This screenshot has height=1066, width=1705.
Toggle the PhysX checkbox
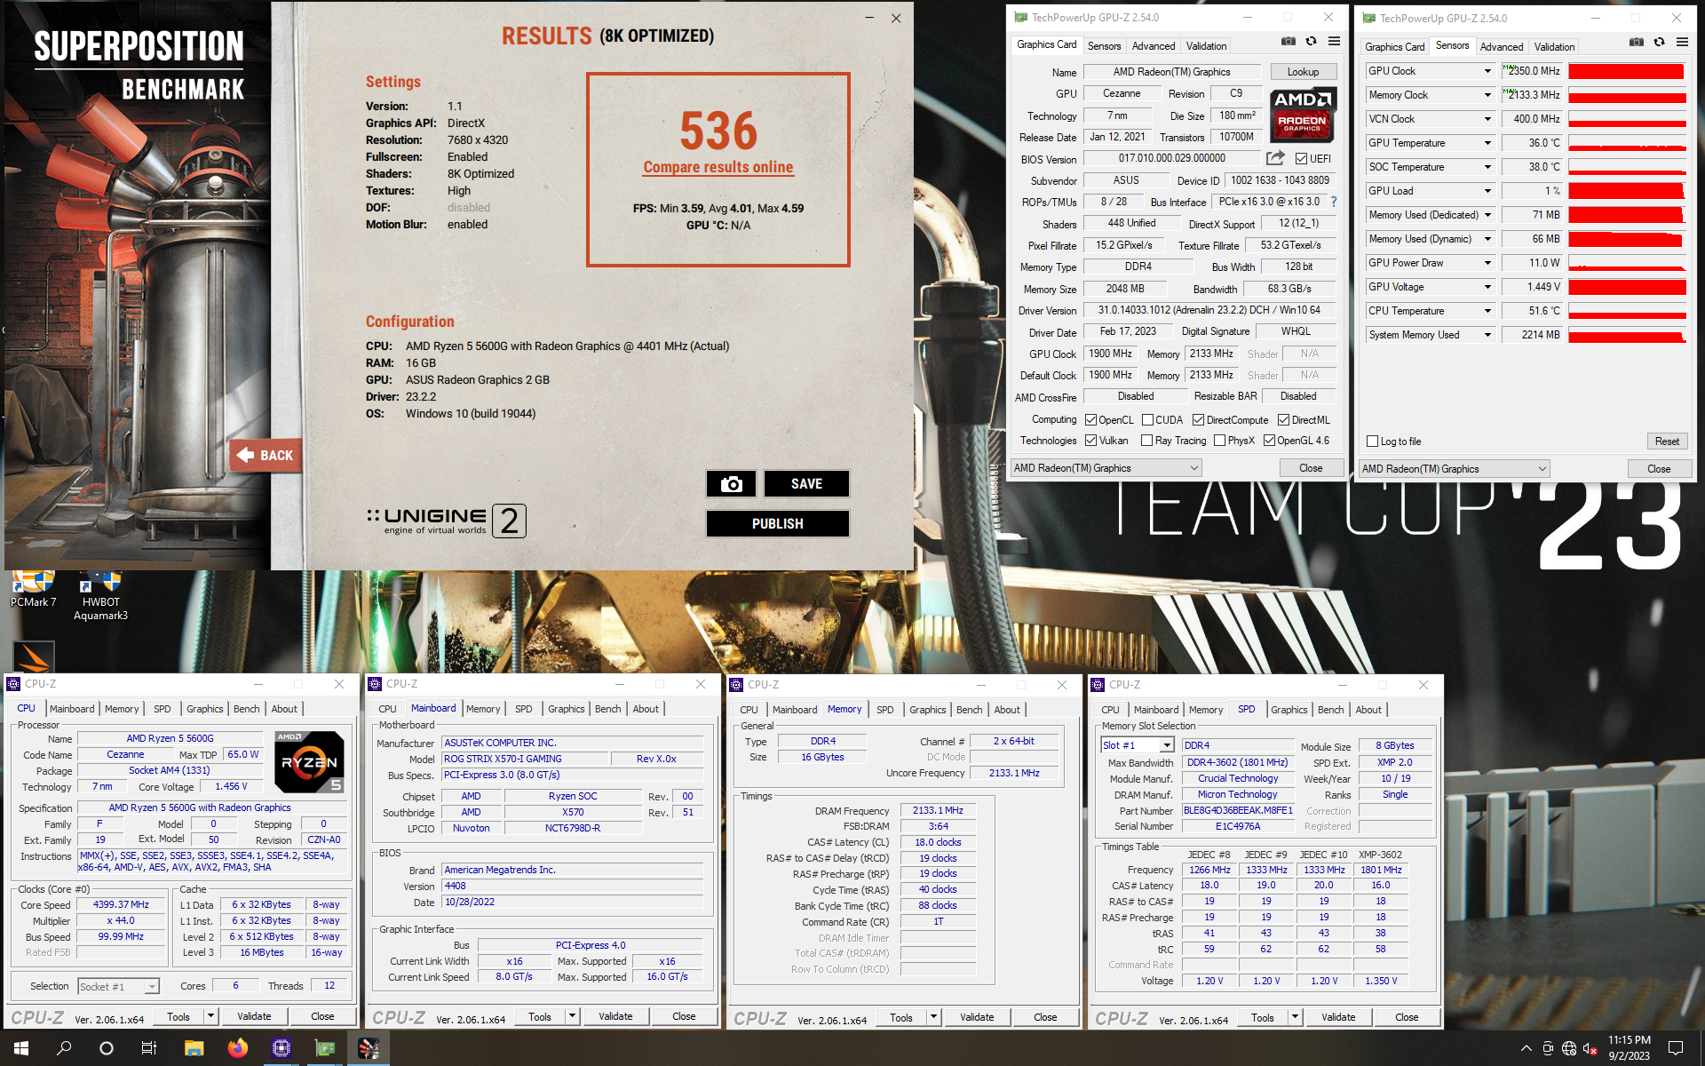point(1220,441)
